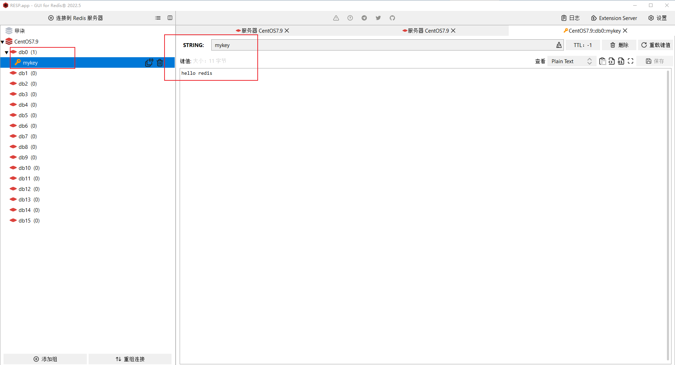Select db12 (0) database

[29, 189]
